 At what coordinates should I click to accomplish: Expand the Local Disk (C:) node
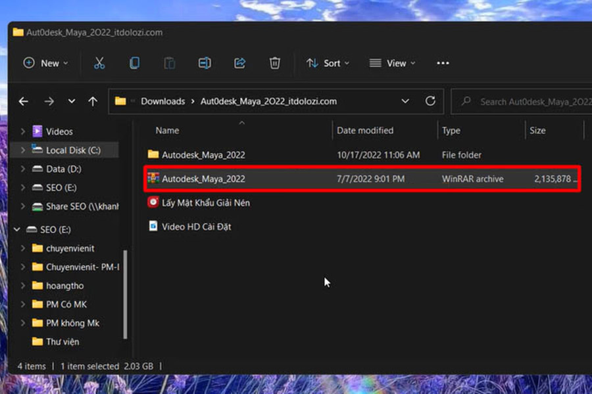22,150
